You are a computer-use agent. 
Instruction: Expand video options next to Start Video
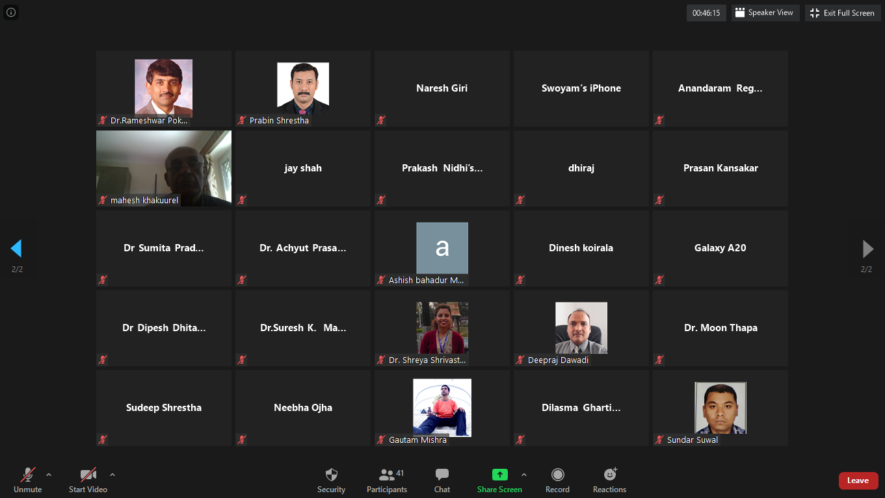tap(112, 475)
